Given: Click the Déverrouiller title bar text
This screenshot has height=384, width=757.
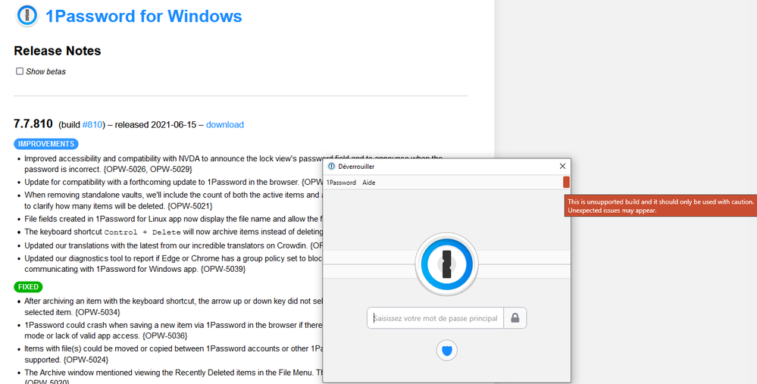Looking at the screenshot, I should (x=356, y=166).
